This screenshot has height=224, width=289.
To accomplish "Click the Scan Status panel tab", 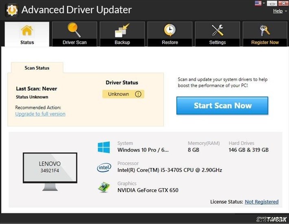I will tap(37, 68).
